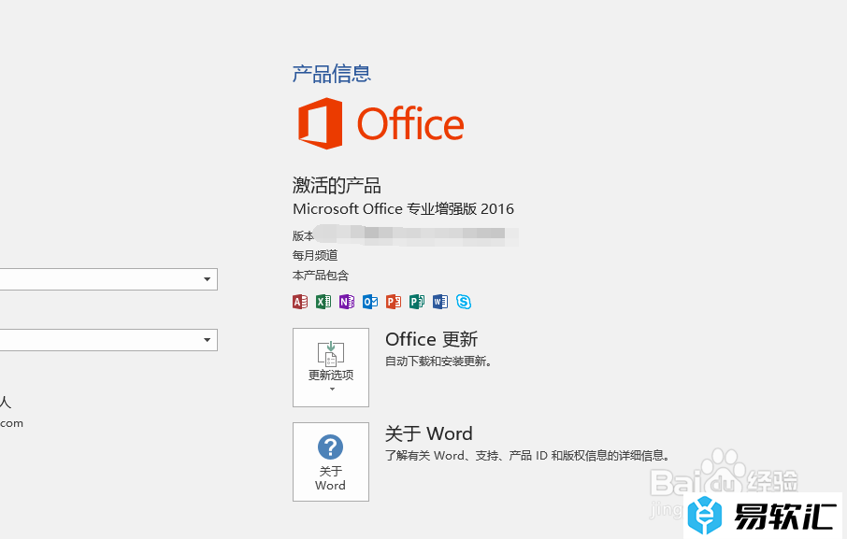847x539 pixels.
Task: Click the account email ending in .com
Action: [x=11, y=423]
